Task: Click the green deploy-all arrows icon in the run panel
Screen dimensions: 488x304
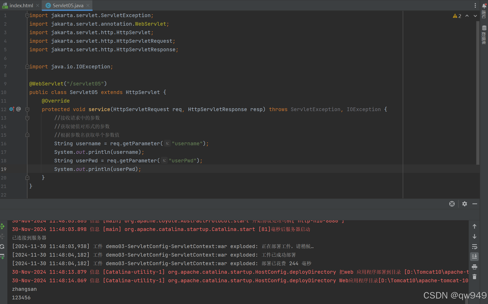Action: pos(2,226)
